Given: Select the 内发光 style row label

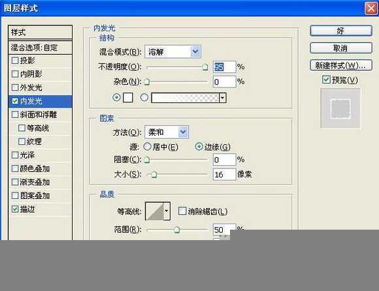Looking at the screenshot, I should (x=31, y=101).
